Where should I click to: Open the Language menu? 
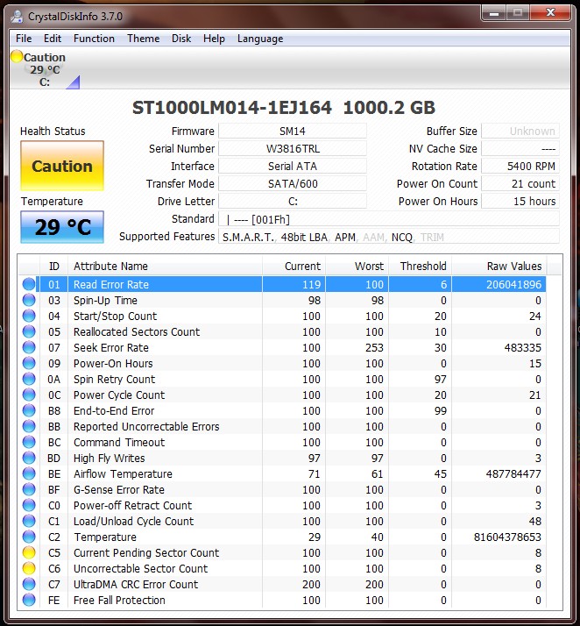[260, 39]
